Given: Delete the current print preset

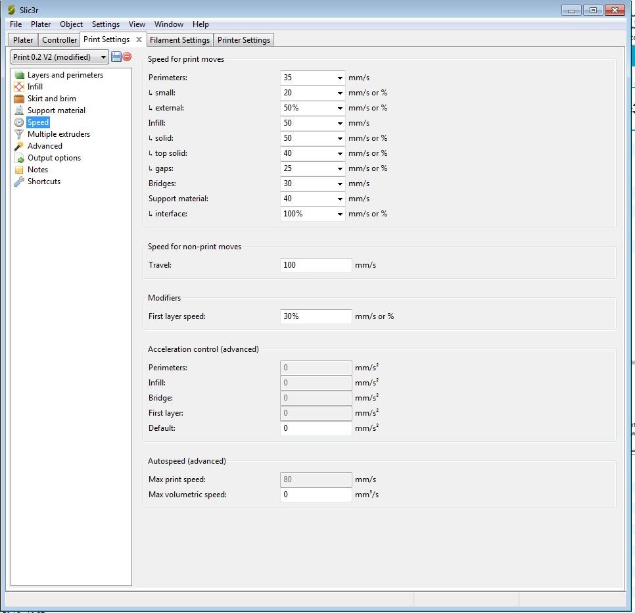Looking at the screenshot, I should tap(127, 57).
